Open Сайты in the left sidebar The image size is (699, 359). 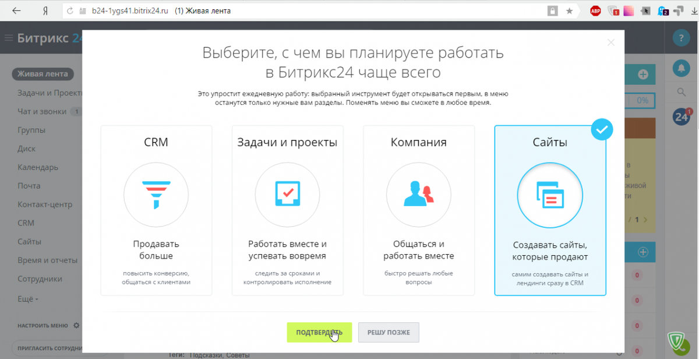pos(29,241)
